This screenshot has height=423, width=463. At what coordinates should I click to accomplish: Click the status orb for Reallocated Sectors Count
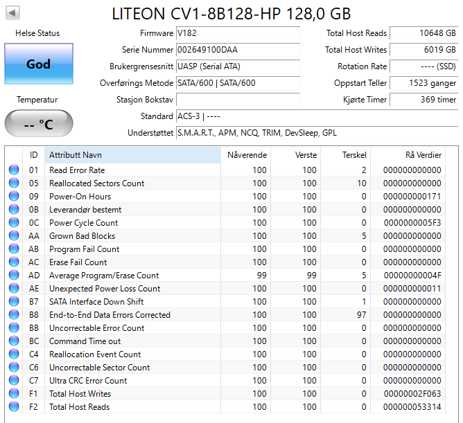(x=14, y=183)
